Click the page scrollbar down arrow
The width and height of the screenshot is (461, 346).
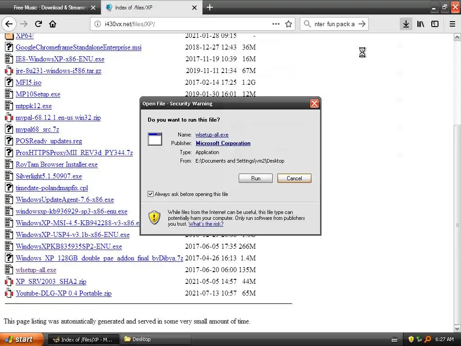tap(457, 328)
